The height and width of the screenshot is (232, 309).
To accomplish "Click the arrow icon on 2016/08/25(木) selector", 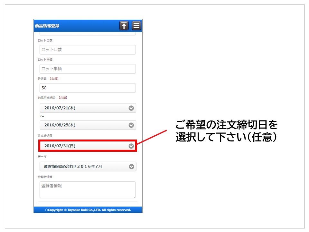I will [131, 125].
